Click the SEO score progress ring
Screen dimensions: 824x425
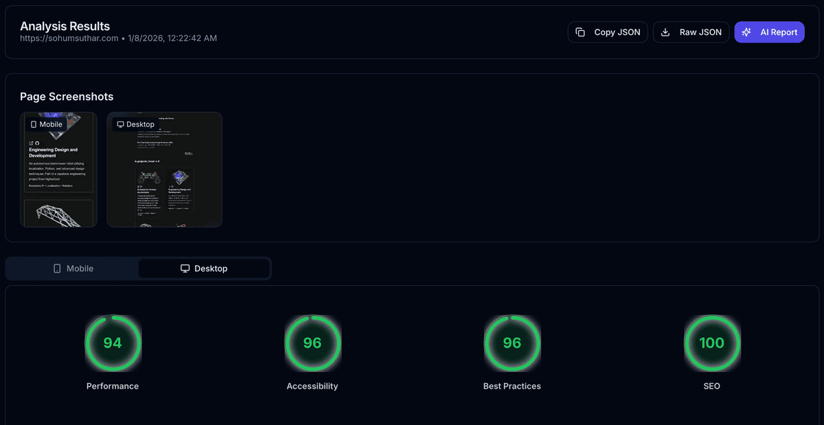point(712,343)
